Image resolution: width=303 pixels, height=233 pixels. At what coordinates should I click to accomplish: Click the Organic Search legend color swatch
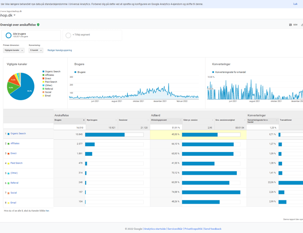[x=44, y=72]
